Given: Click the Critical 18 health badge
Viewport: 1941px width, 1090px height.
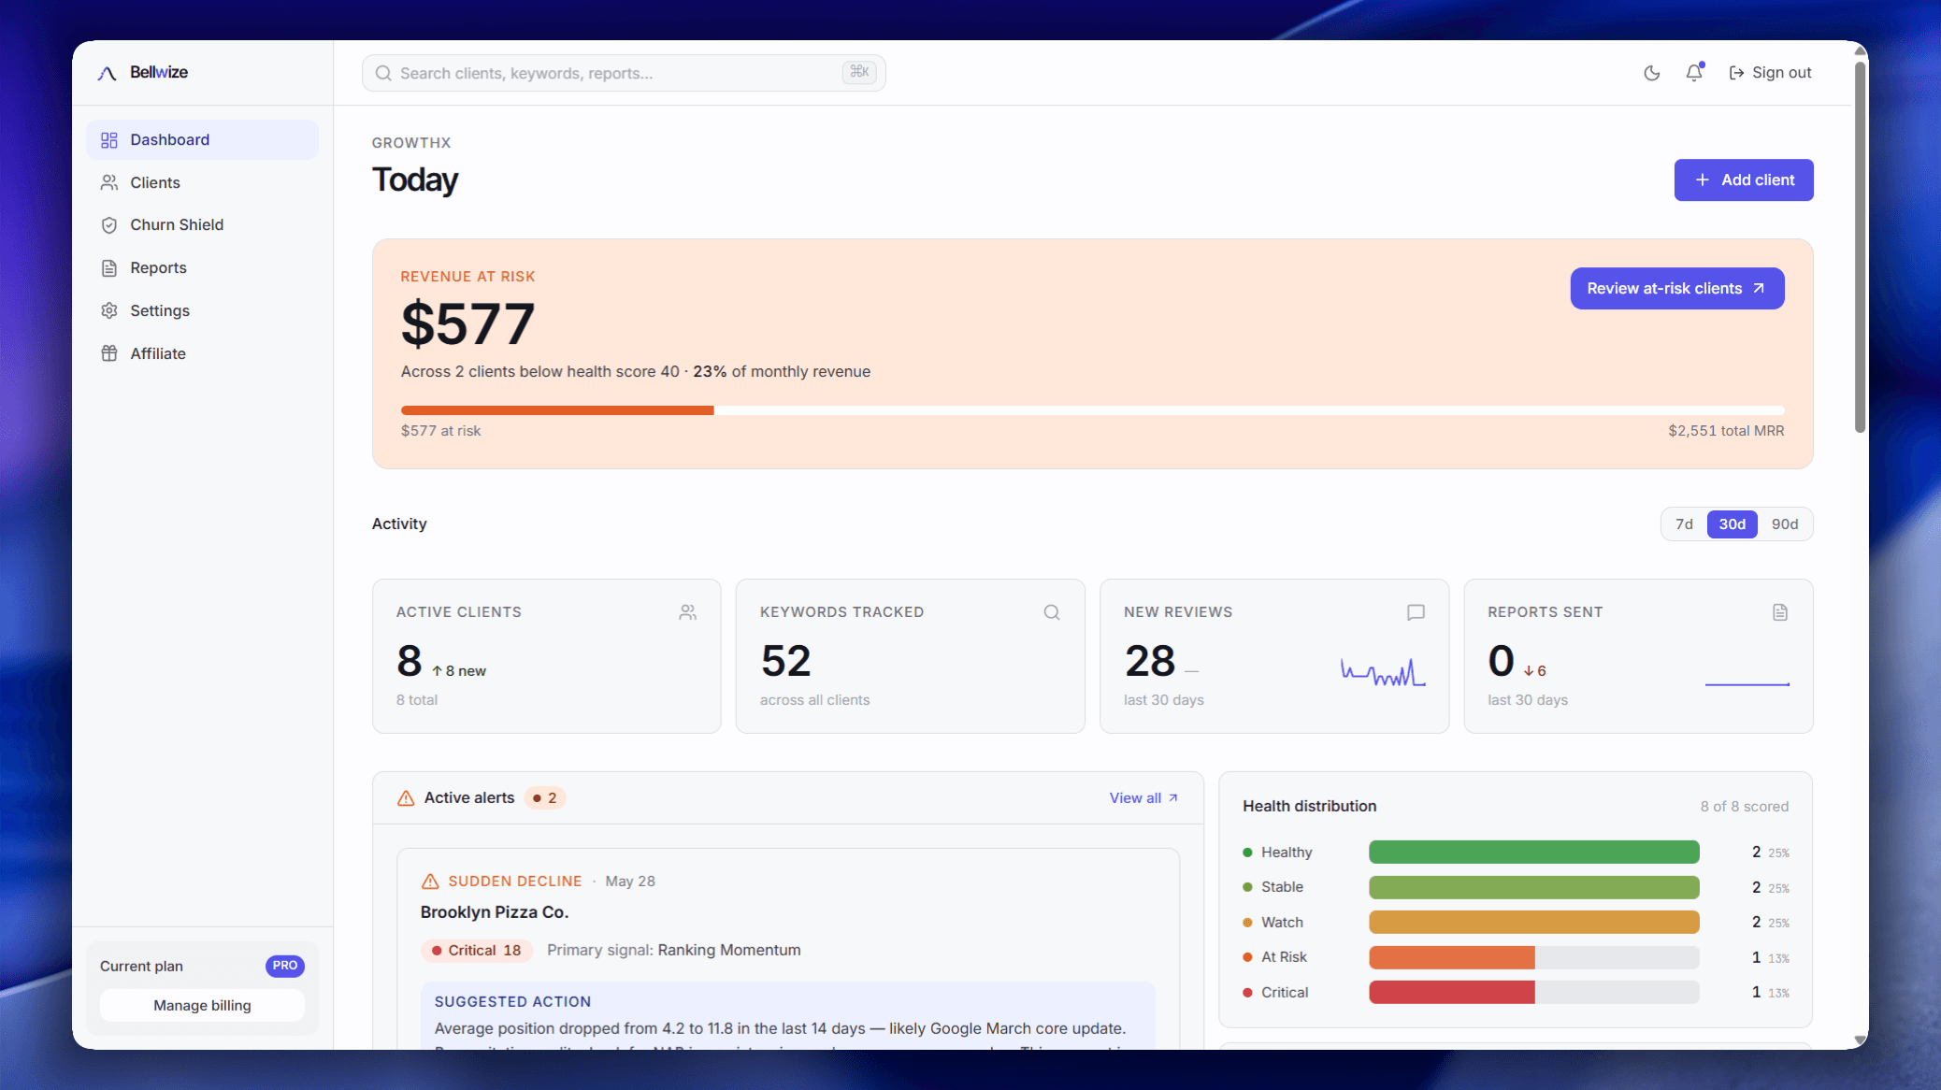Looking at the screenshot, I should (476, 951).
